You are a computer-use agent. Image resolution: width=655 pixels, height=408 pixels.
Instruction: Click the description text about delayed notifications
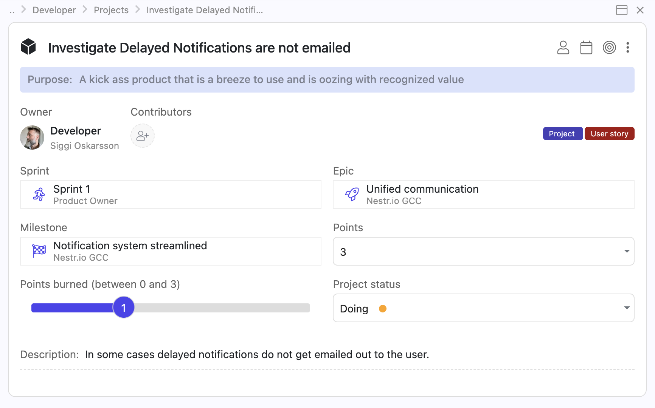pos(257,355)
